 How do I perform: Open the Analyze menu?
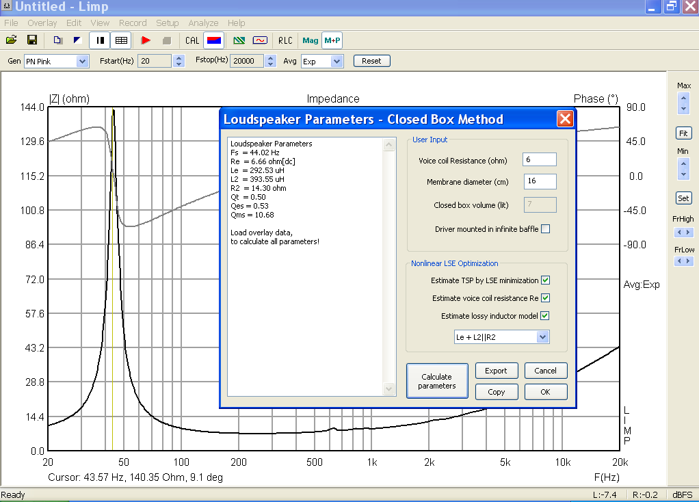(x=203, y=23)
